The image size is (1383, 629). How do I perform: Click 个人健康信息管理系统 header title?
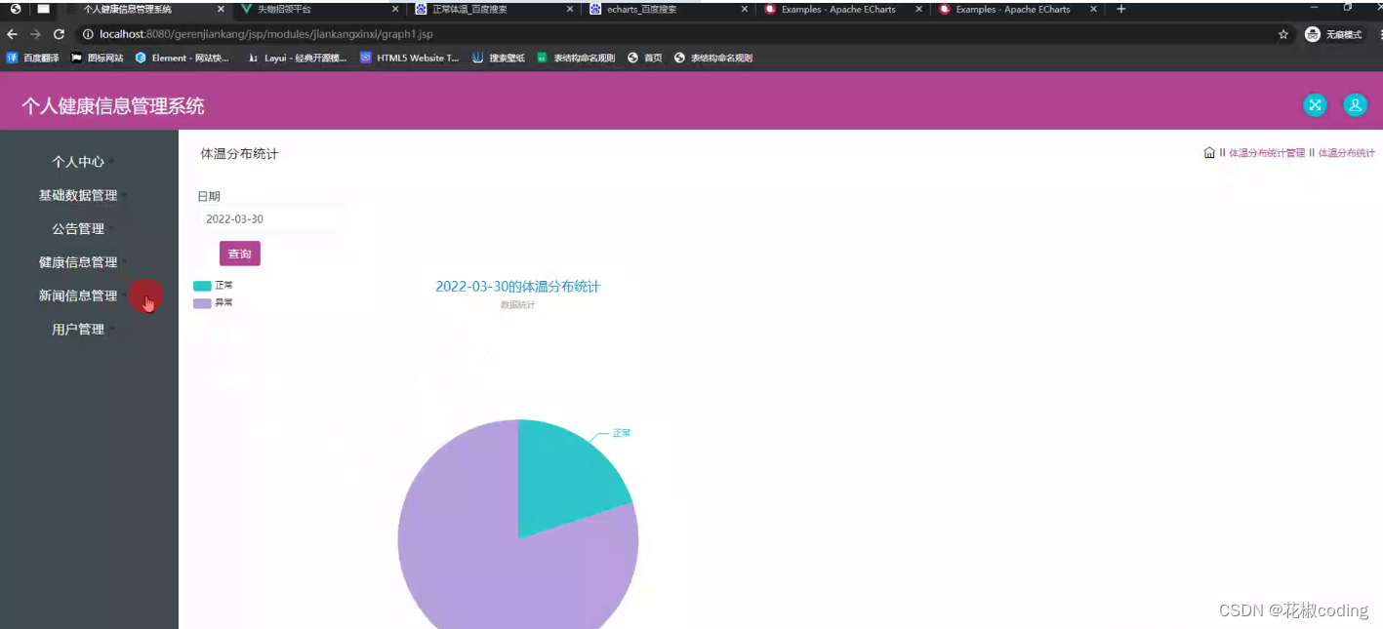113,106
